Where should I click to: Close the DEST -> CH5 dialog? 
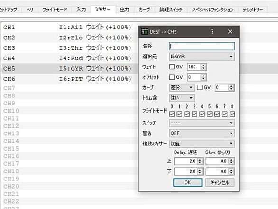click(230, 32)
